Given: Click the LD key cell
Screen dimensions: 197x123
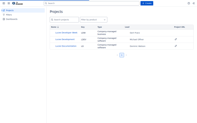Looking at the screenshot, I should (x=82, y=46).
